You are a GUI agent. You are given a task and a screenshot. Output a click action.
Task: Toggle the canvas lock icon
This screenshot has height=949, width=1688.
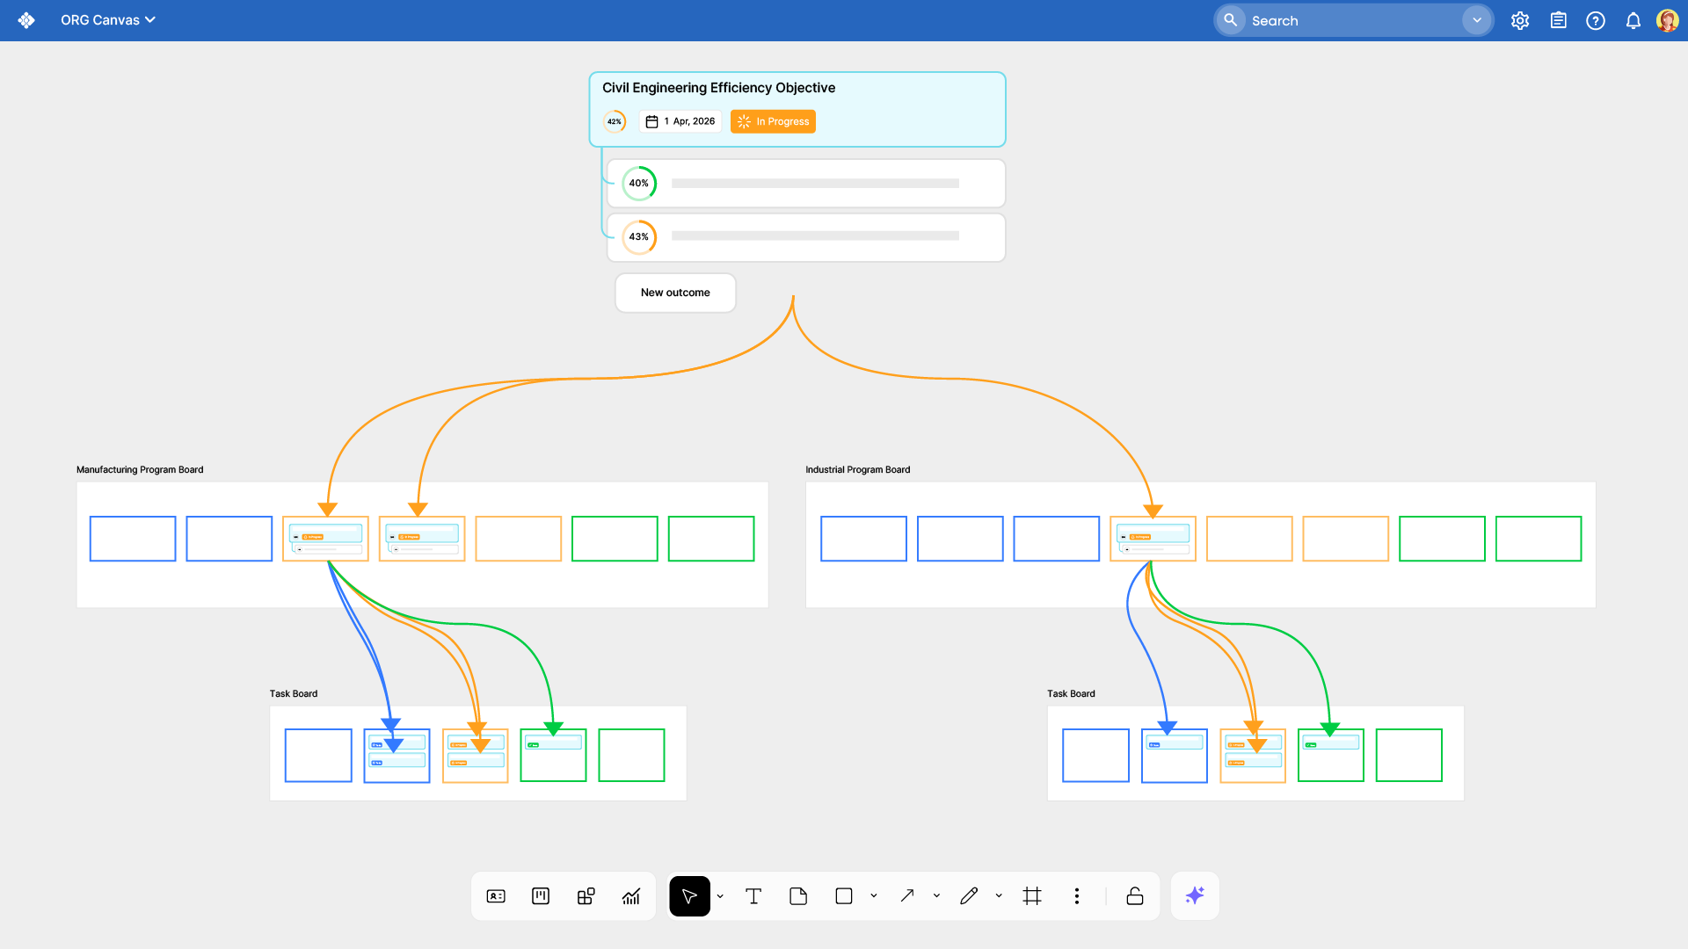[x=1134, y=895]
